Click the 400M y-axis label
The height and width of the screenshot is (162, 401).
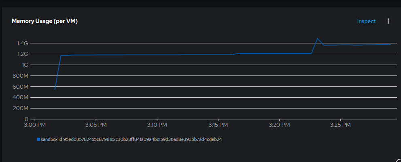[x=20, y=98]
